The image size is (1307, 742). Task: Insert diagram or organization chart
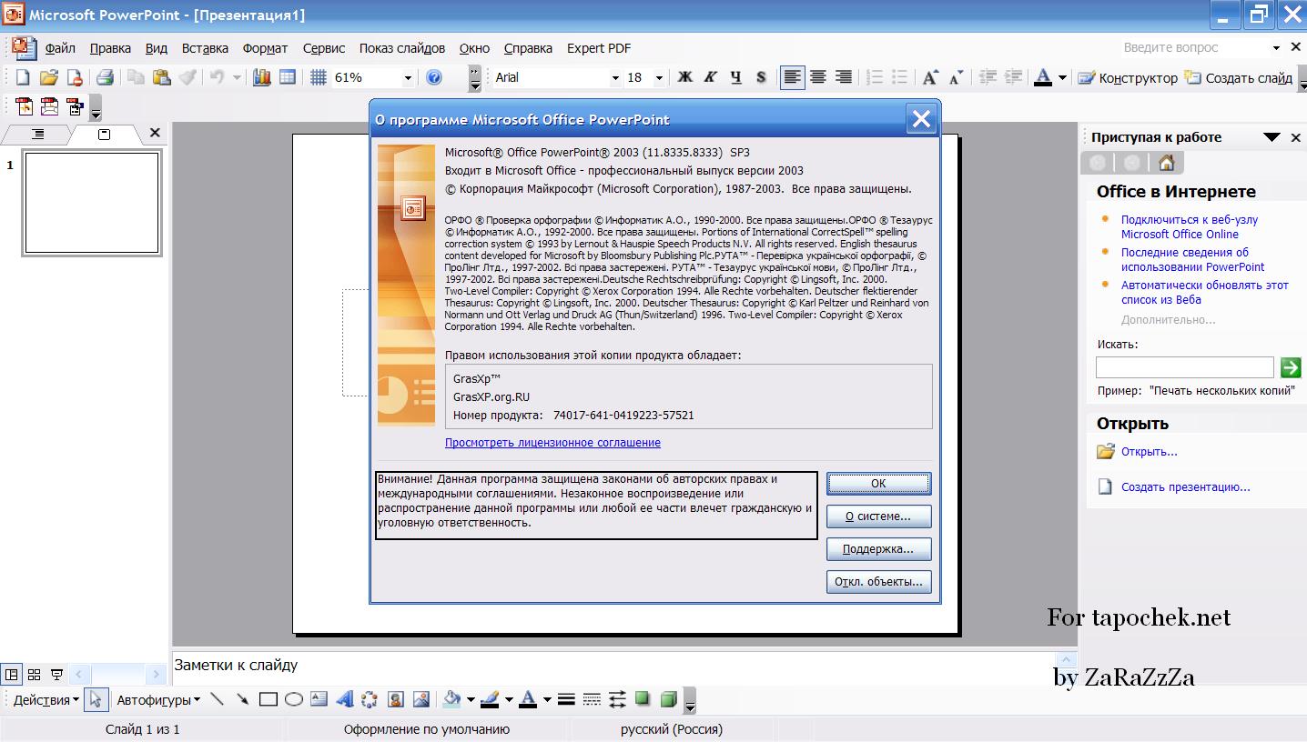(x=370, y=699)
